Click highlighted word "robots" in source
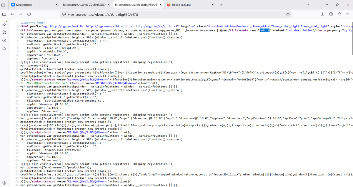Image resolution: width=353 pixels, height=187 pixels. 264,30
